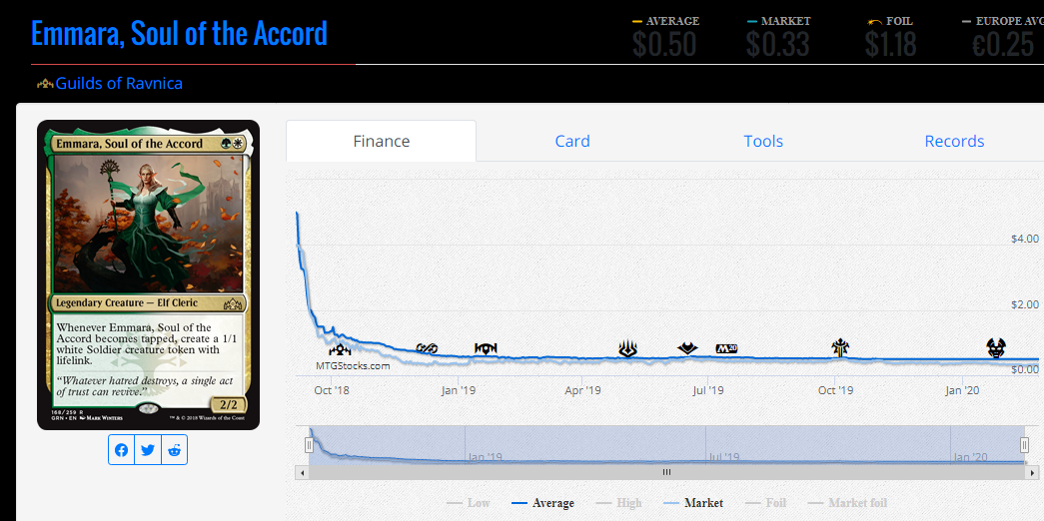Click the EUROPE AVG €0.25 price stat
1044x521 pixels.
pyautogui.click(x=1003, y=37)
